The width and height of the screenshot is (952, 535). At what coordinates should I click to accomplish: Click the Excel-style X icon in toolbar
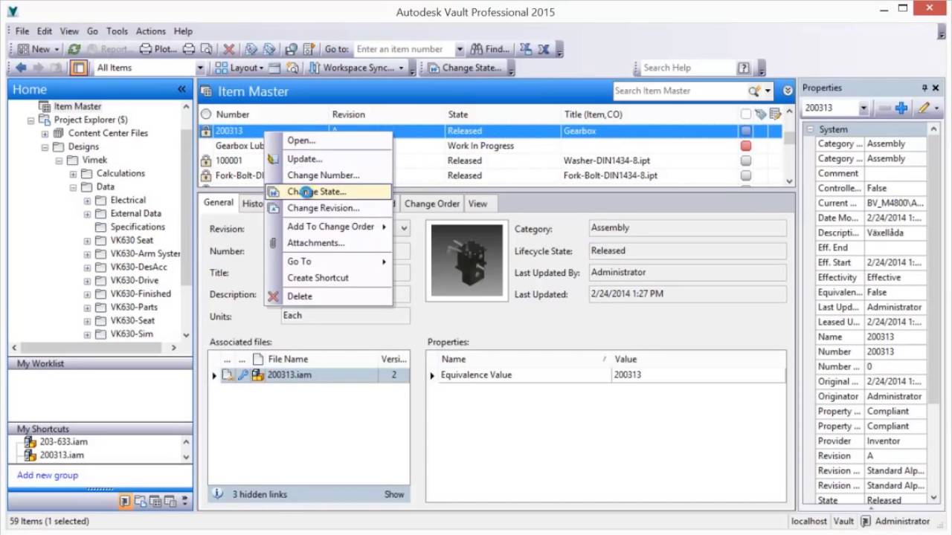tap(544, 49)
